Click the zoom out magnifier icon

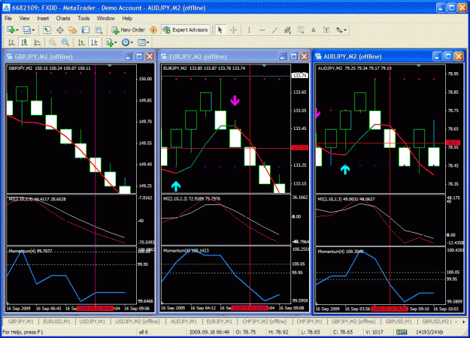click(65, 43)
